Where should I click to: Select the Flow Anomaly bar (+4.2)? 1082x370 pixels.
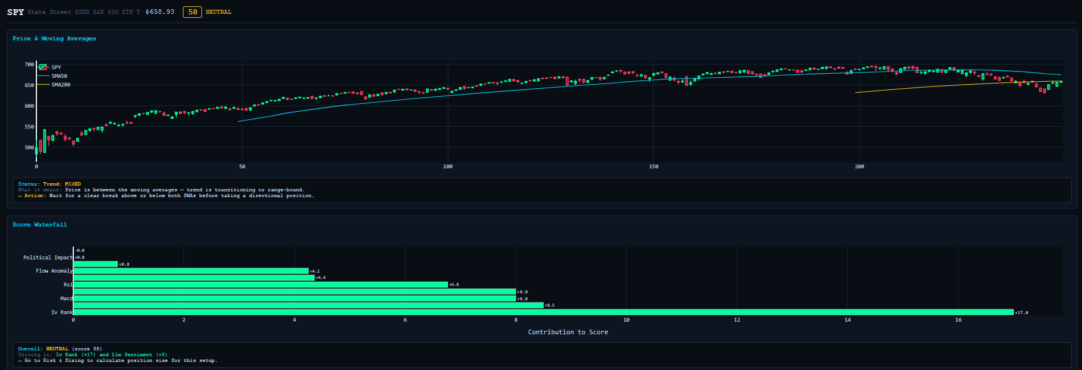(191, 271)
